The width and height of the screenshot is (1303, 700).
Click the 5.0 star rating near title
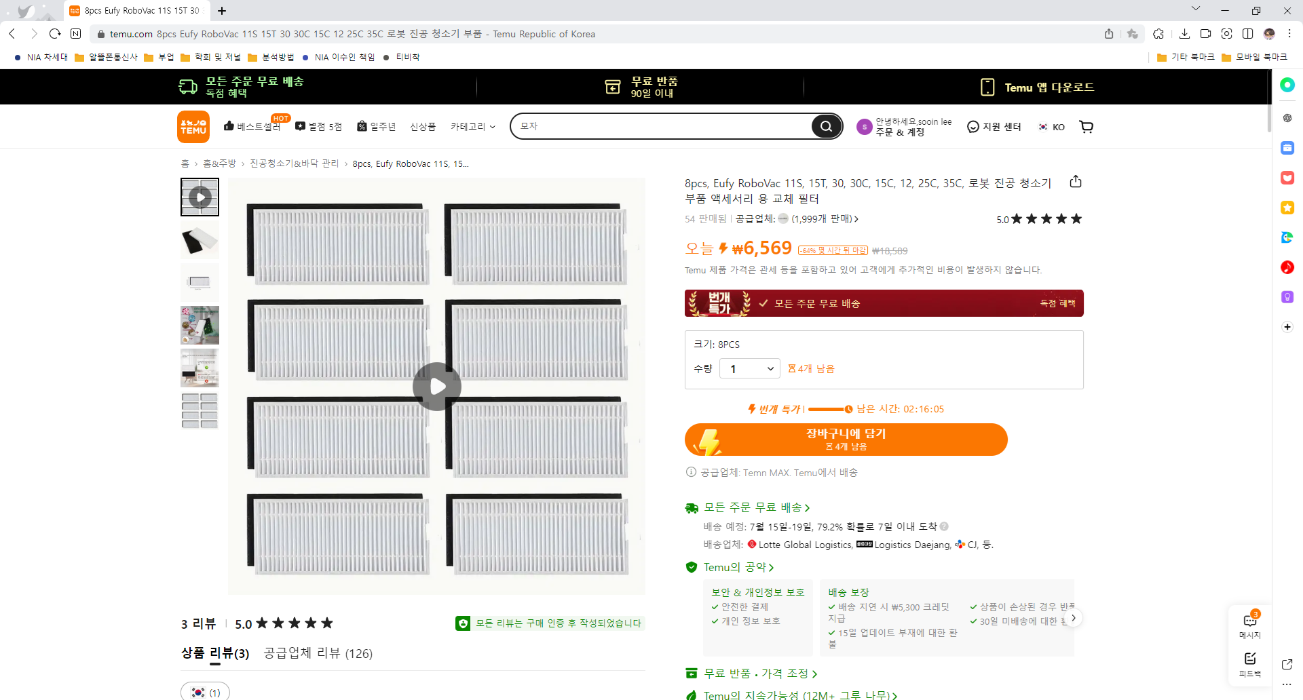pyautogui.click(x=1039, y=219)
